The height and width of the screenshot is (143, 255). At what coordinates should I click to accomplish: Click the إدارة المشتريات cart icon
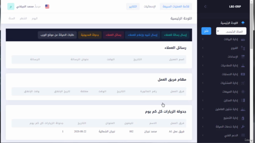[x=243, y=83]
